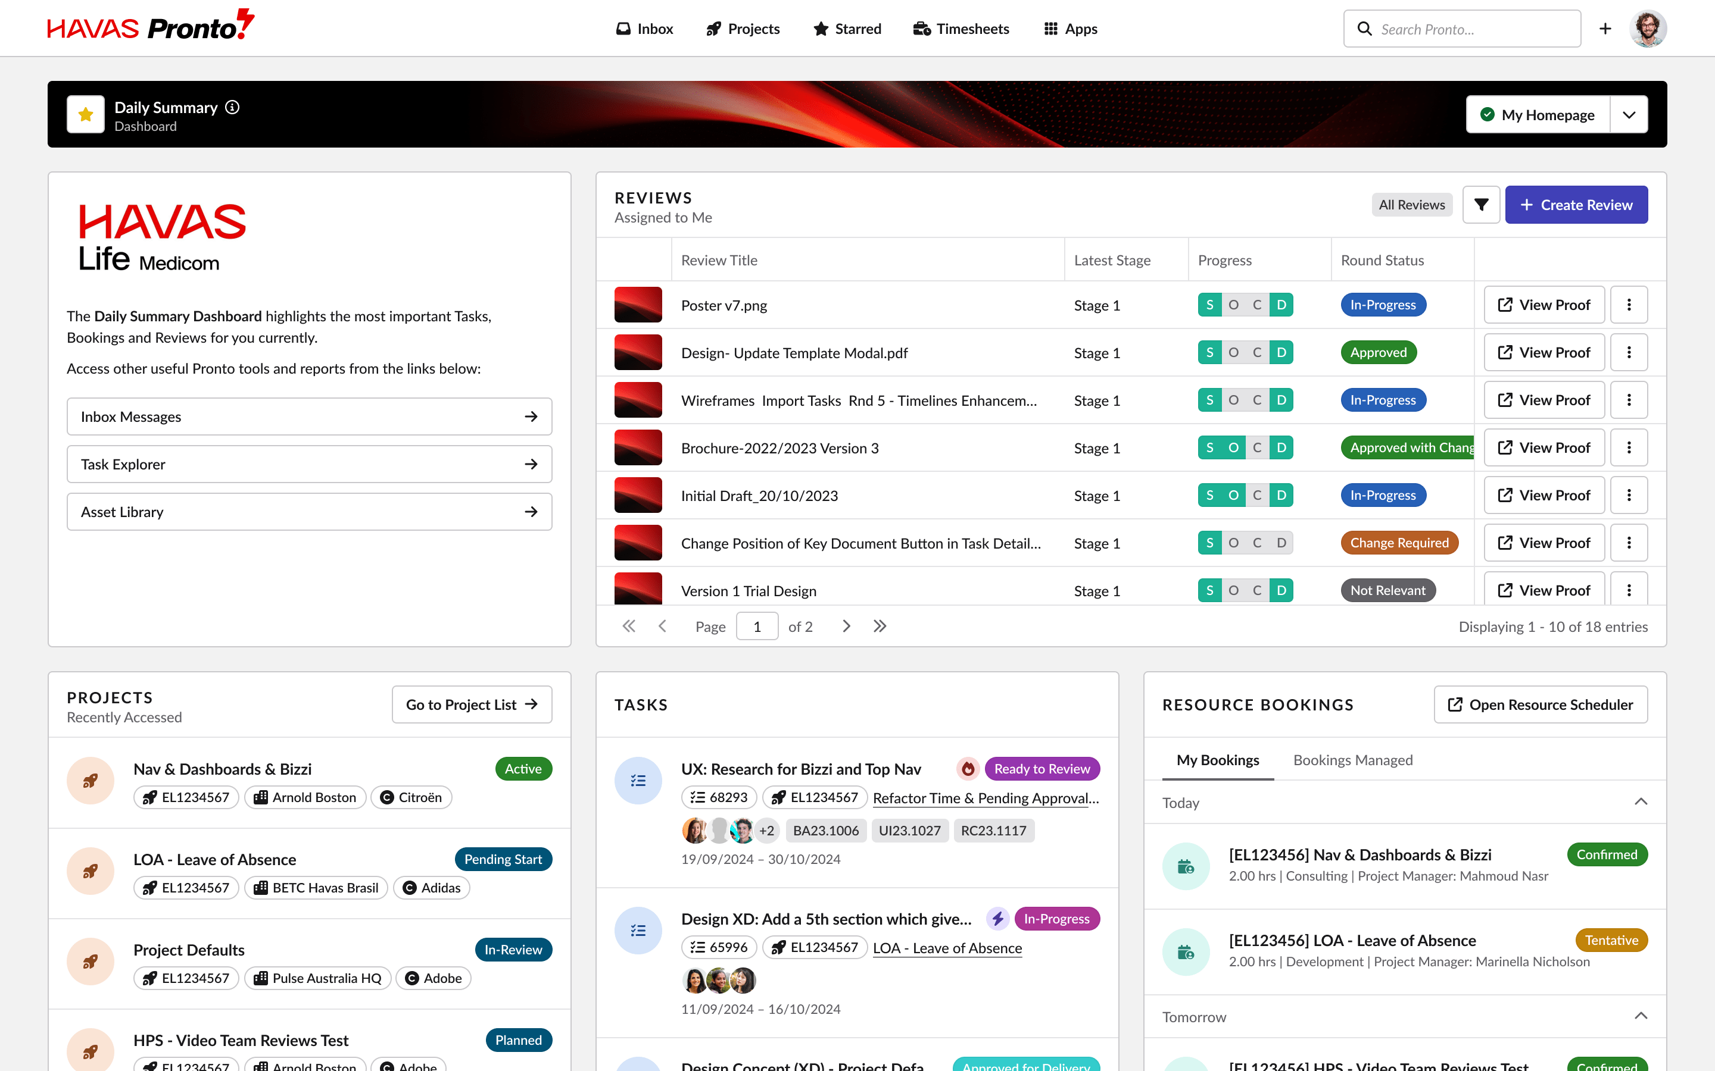Open Starred from top navigation
The width and height of the screenshot is (1715, 1071).
tap(847, 29)
